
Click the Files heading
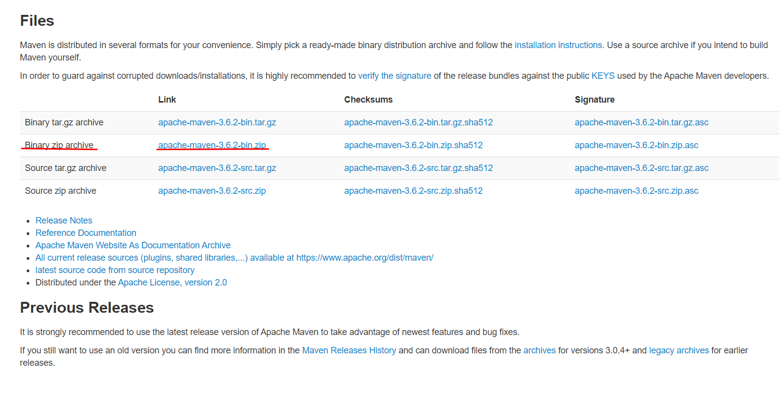point(37,21)
